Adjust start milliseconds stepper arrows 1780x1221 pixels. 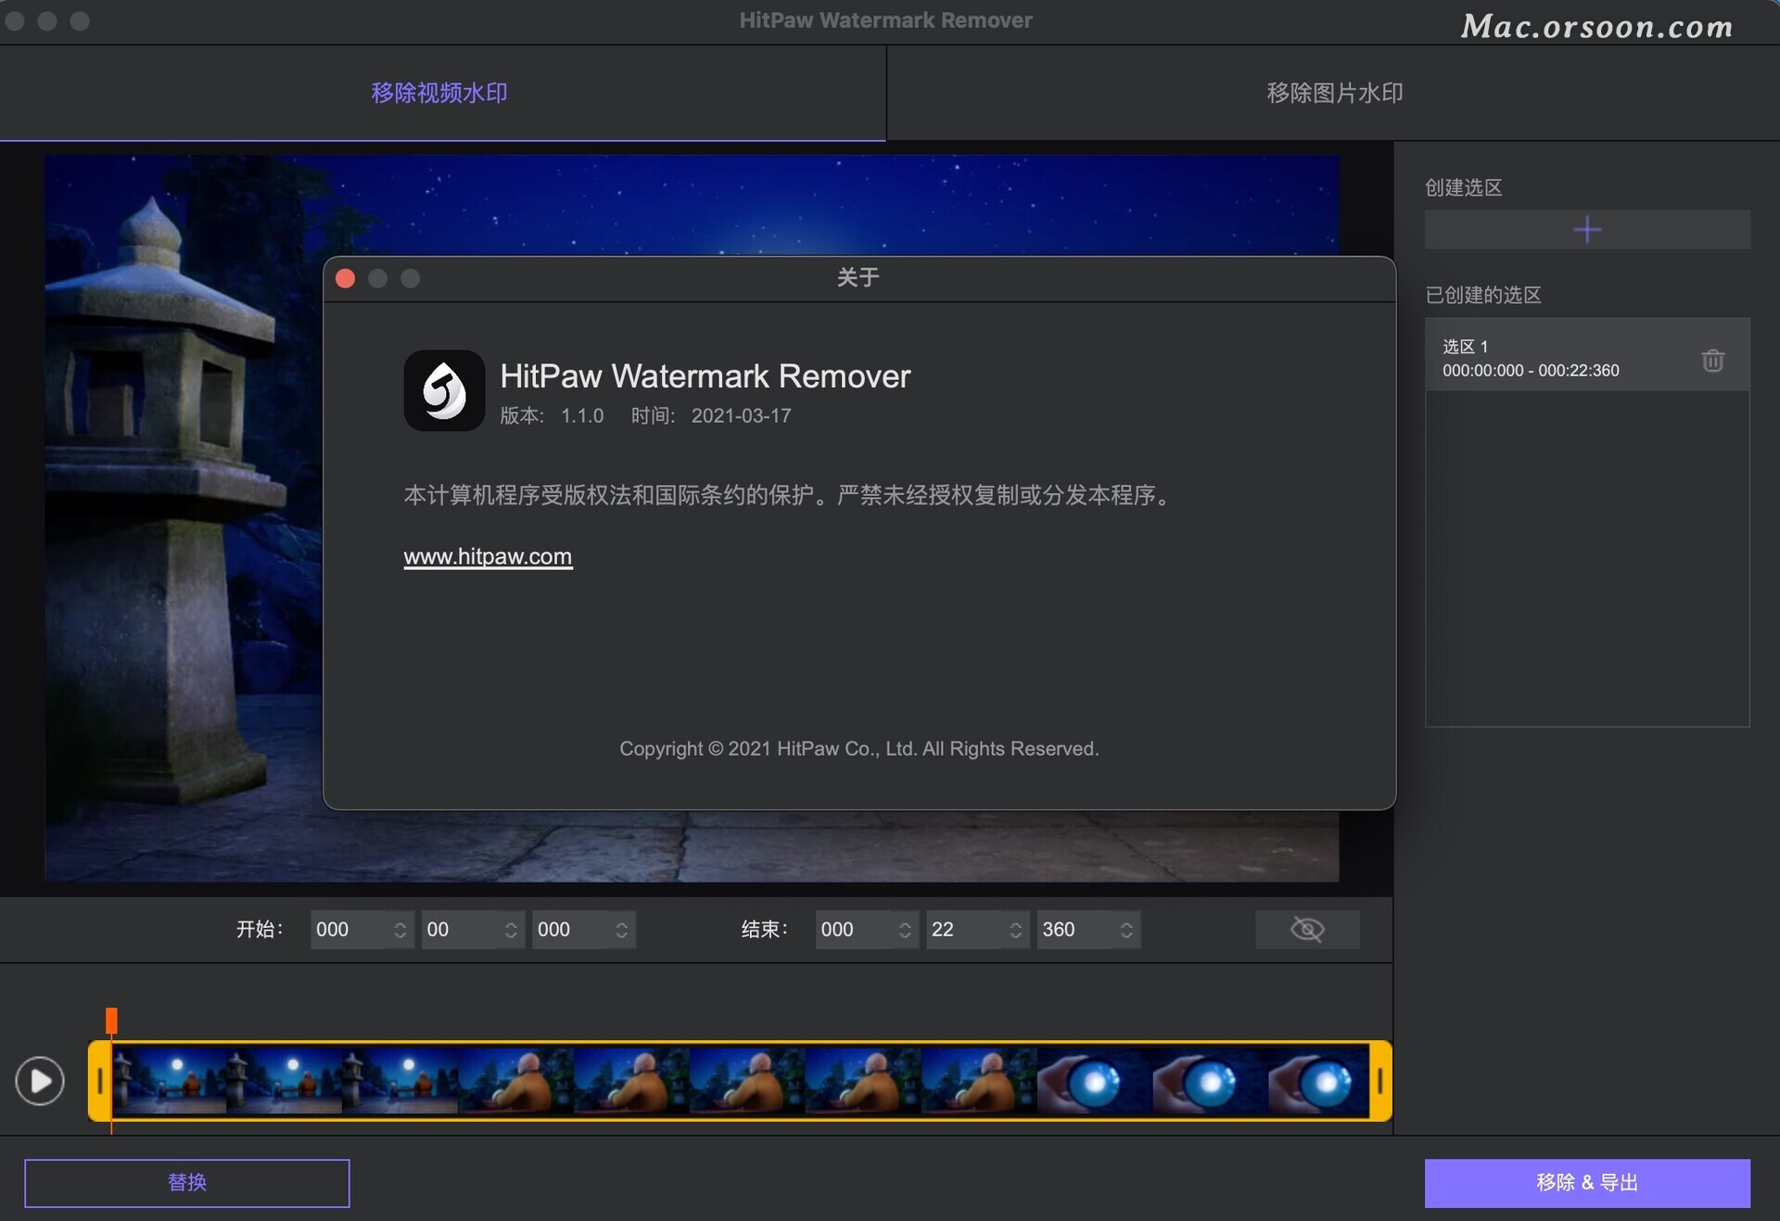click(x=621, y=930)
